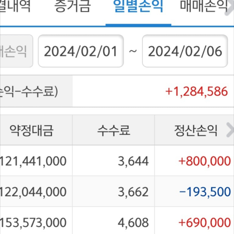Select the 3,662 fee cell

[x=134, y=191]
